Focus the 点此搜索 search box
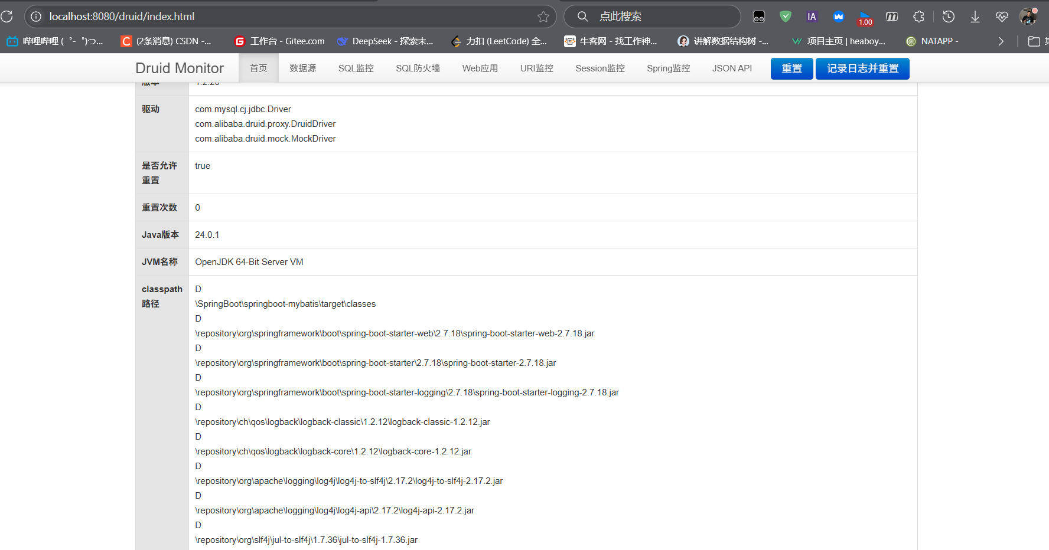Image resolution: width=1049 pixels, height=550 pixels. tap(652, 17)
